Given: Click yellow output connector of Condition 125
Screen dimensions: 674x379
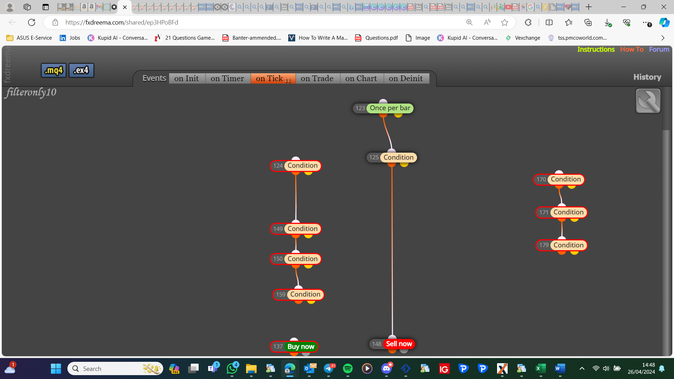Looking at the screenshot, I should [x=404, y=164].
